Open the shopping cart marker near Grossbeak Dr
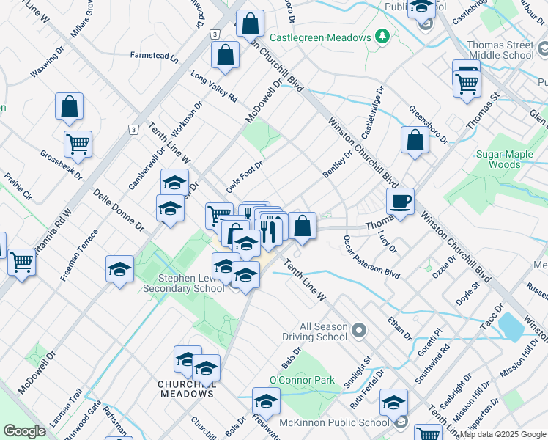 point(78,145)
